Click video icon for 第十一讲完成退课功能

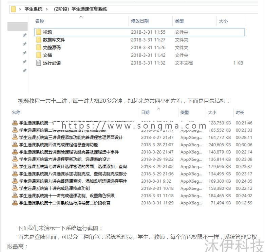tap(15, 196)
